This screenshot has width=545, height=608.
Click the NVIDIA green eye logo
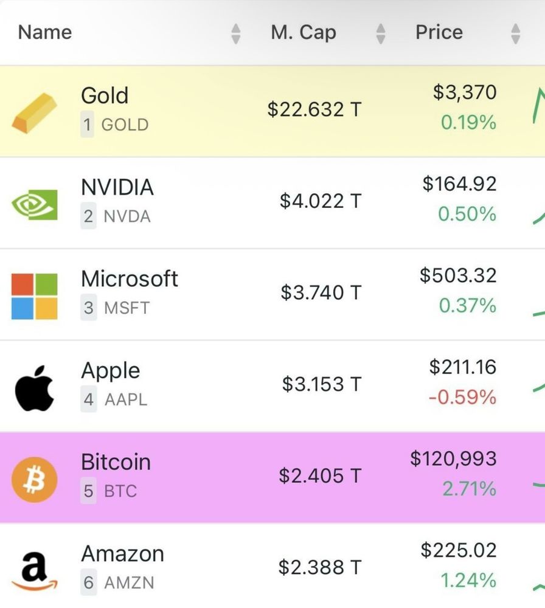tap(35, 205)
